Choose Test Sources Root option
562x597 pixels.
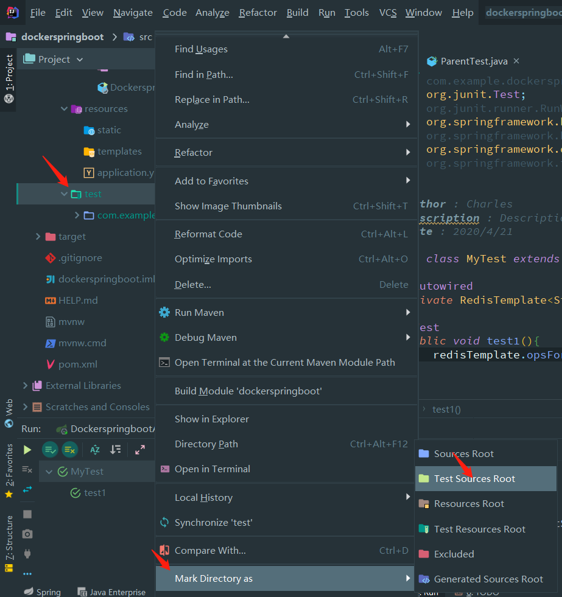[485, 478]
